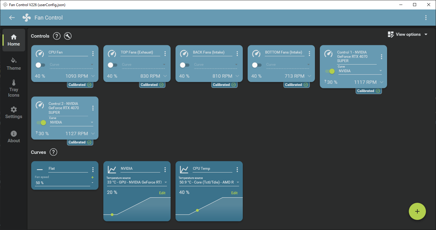
Task: Open the Flat curve three-dot menu
Action: [93, 169]
